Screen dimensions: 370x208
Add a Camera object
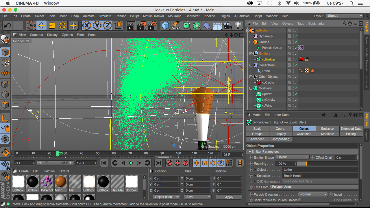228,25
